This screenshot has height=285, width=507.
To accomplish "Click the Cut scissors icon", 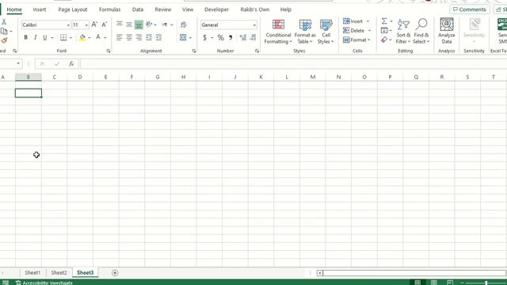I will 4,22.
